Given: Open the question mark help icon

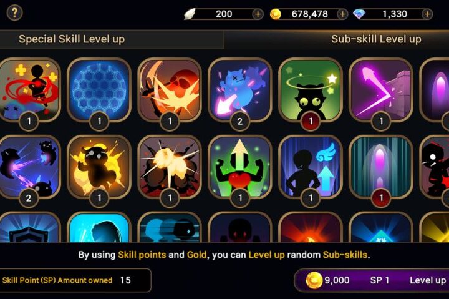Looking at the screenshot, I should (x=14, y=13).
